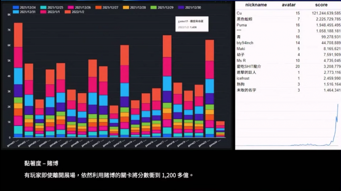Click the score value 1,464,341
Viewport: 341px width, 191px height.
coord(332,90)
